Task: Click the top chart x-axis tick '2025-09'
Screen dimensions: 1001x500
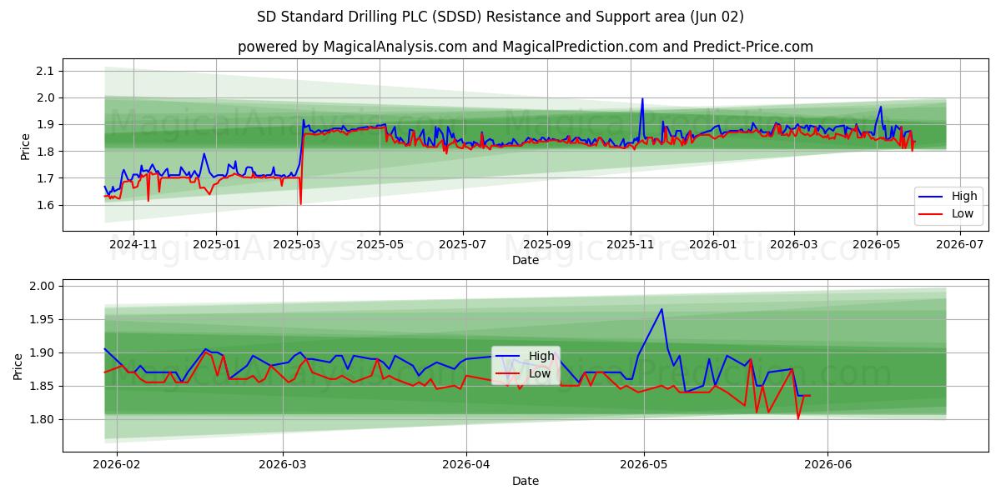Action: 547,244
